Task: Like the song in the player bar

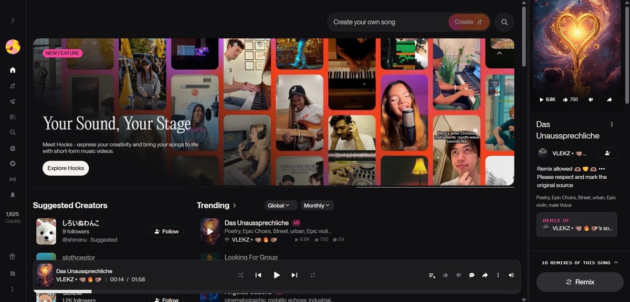Action: click(446, 275)
